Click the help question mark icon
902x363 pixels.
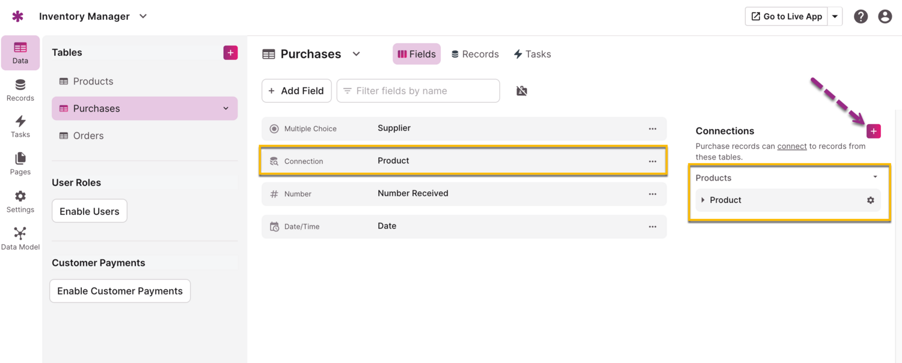pyautogui.click(x=861, y=17)
